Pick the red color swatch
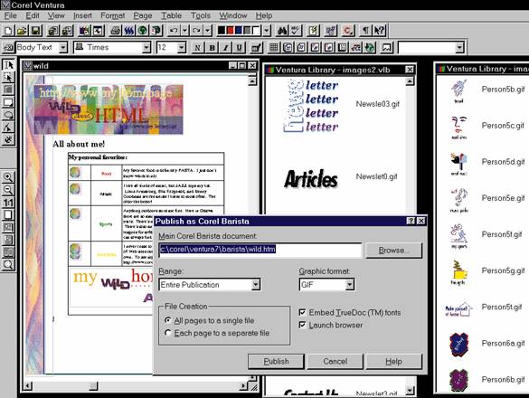Screen dimensions: 529x398 [x=230, y=31]
